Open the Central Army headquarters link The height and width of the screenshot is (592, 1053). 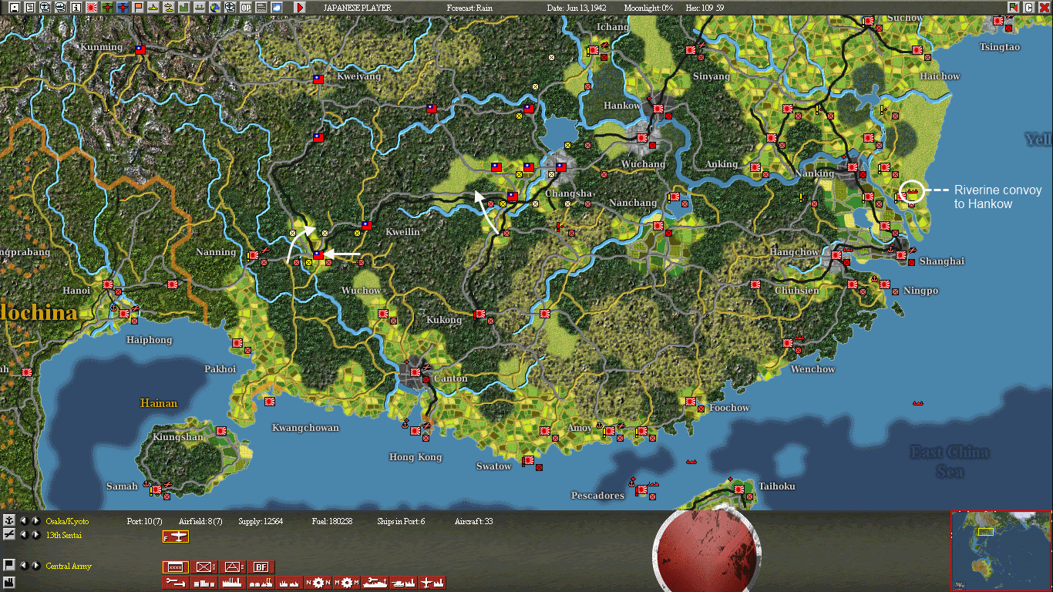click(x=69, y=567)
